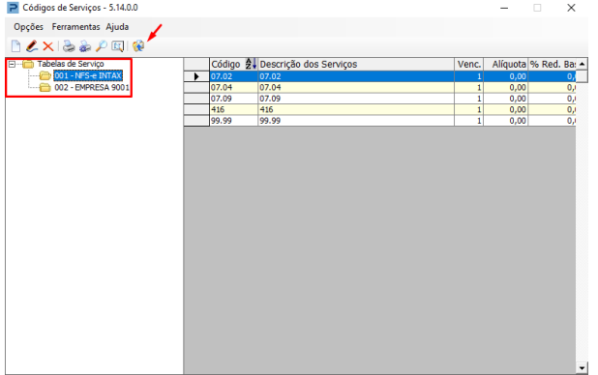598x375 pixels.
Task: Close the Códigos de Serviços window
Action: click(x=571, y=8)
